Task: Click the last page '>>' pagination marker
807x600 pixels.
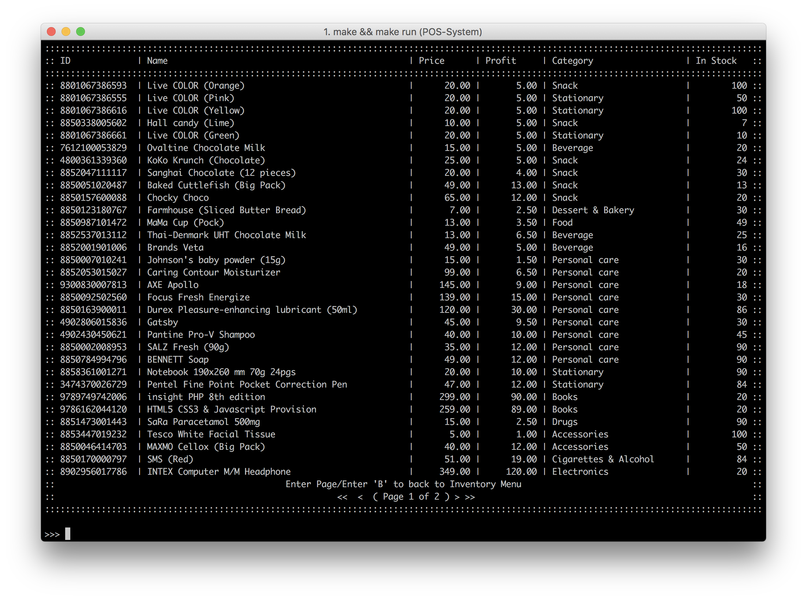Action: click(x=470, y=497)
